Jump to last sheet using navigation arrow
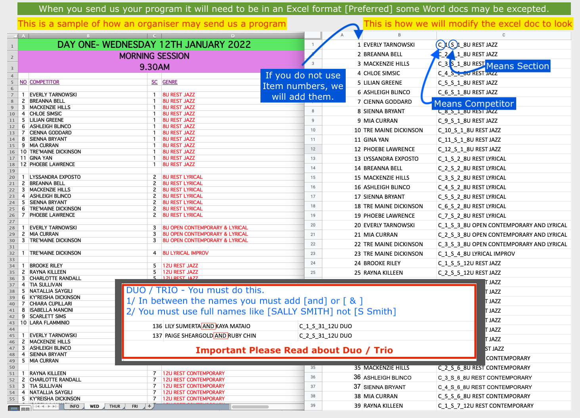580x418 pixels. (x=55, y=406)
